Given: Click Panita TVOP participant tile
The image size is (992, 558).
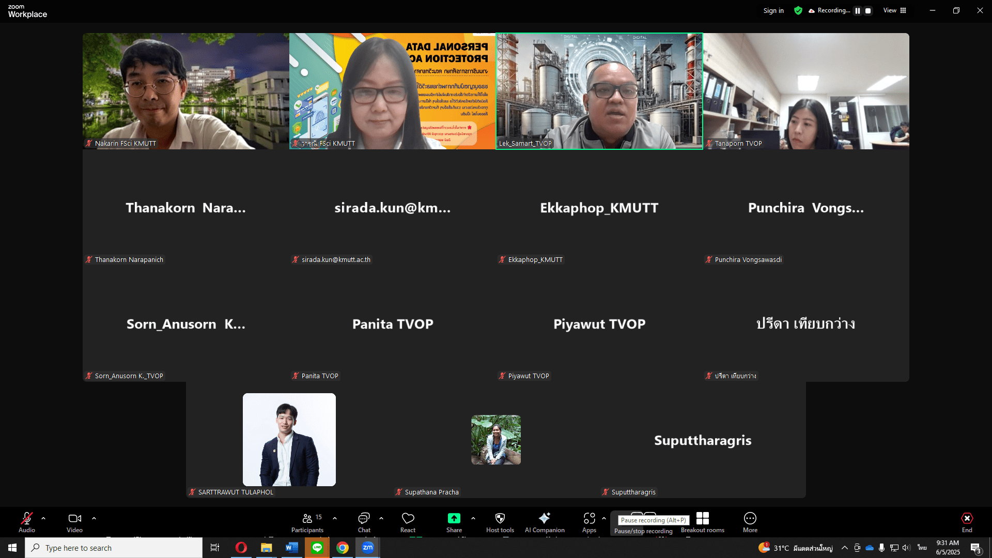Looking at the screenshot, I should point(393,324).
